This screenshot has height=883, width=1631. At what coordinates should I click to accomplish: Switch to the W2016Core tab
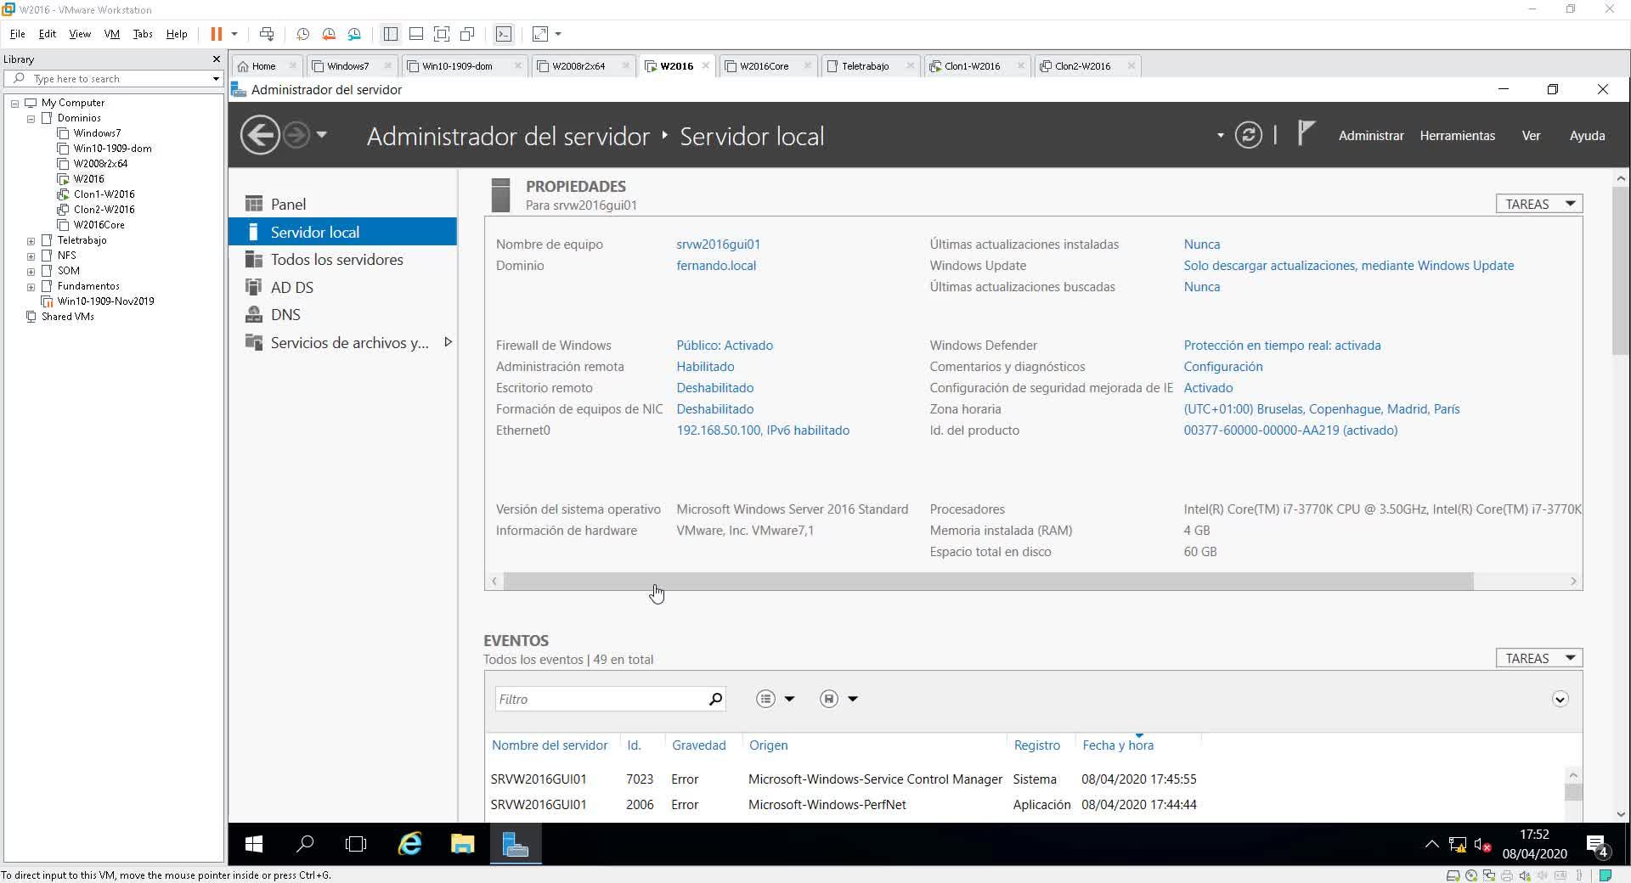764,66
